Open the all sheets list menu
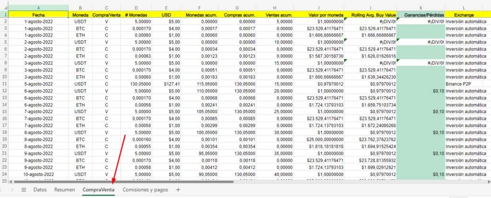The width and height of the screenshot is (491, 198). click(x=23, y=190)
